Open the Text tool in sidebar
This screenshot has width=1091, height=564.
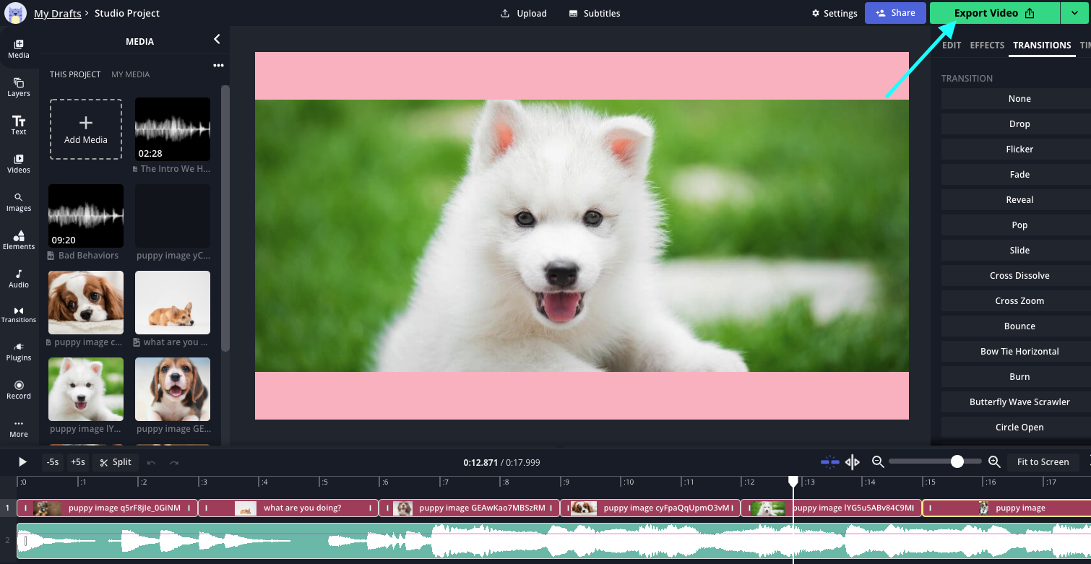click(19, 126)
